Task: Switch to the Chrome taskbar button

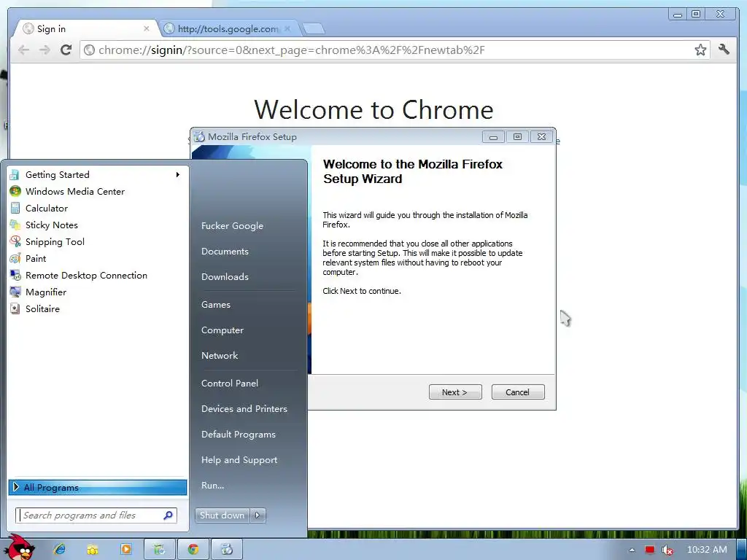Action: point(193,550)
